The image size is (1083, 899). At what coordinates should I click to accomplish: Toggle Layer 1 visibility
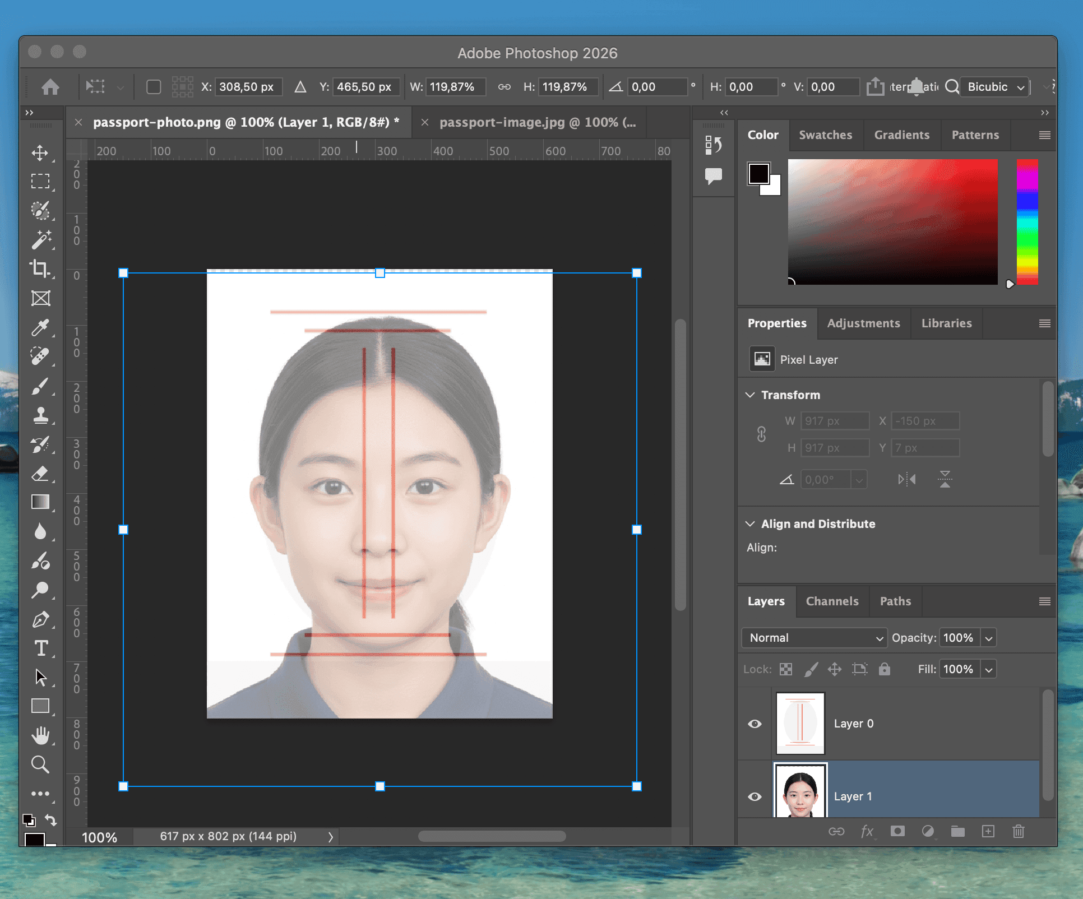[x=755, y=796]
